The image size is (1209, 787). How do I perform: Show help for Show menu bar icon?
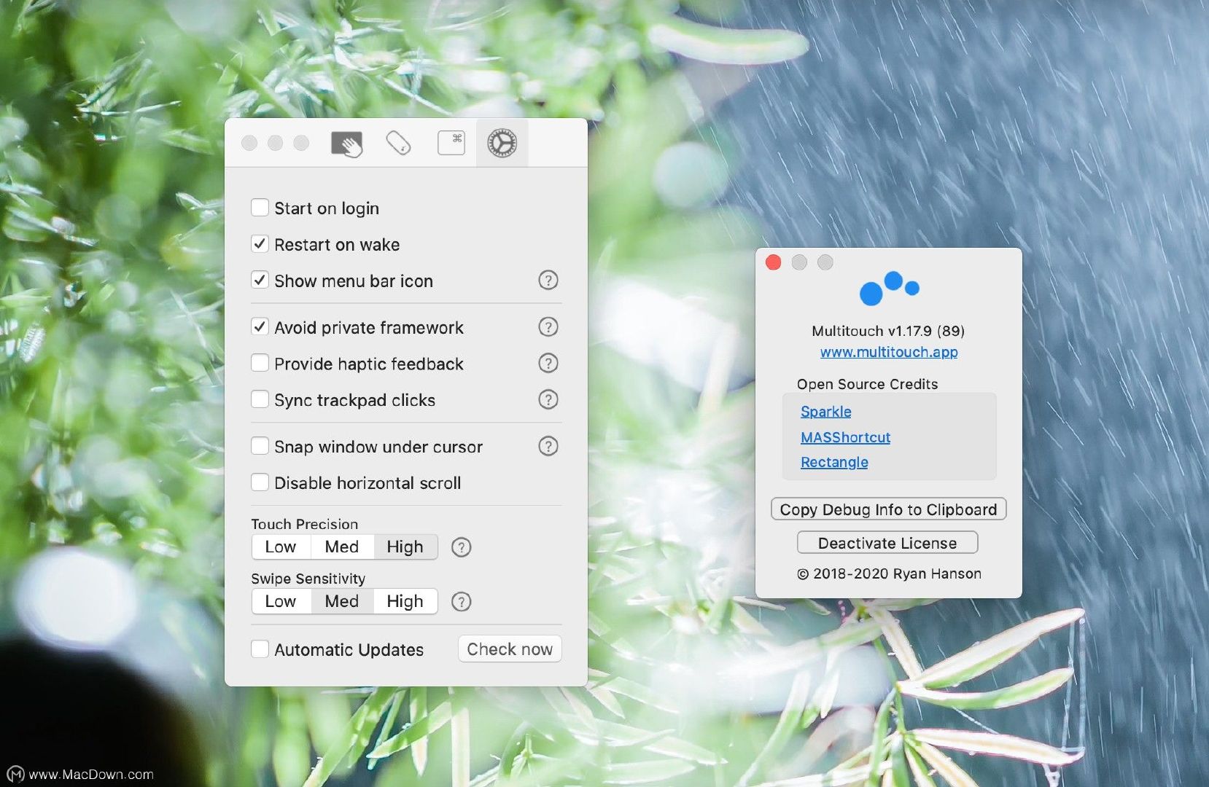coord(548,280)
